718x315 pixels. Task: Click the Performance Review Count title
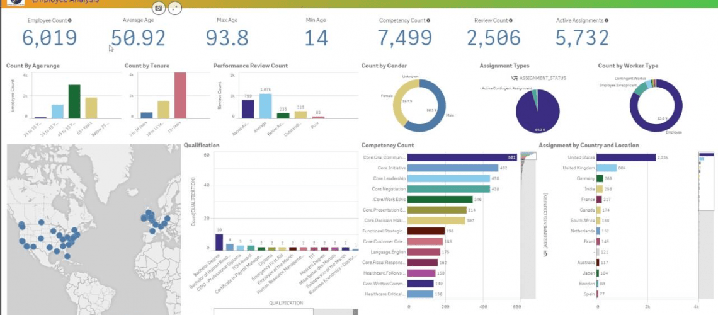251,66
